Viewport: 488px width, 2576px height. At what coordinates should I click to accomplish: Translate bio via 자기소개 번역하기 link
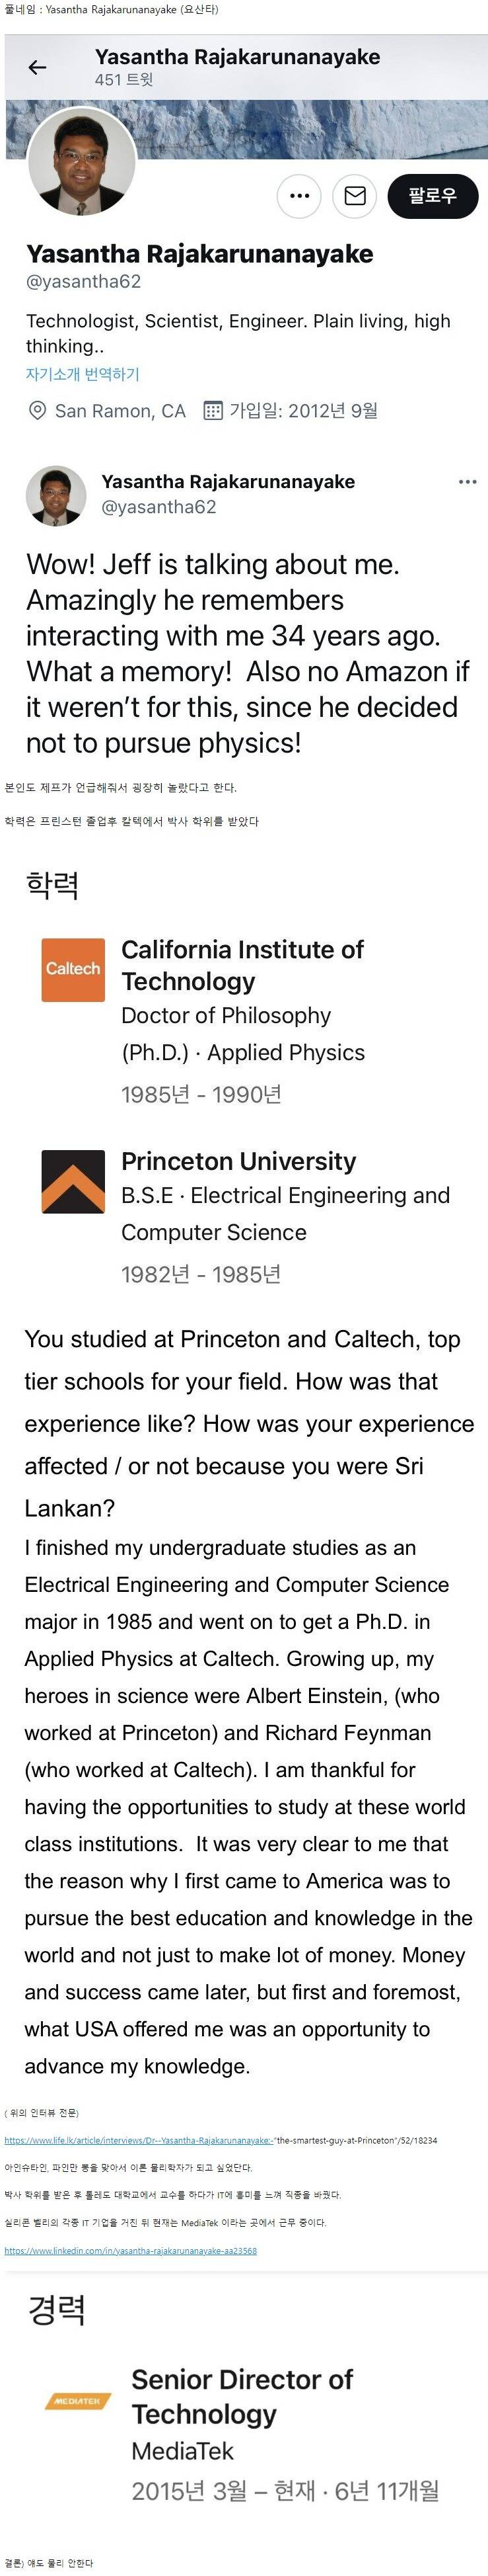point(83,374)
